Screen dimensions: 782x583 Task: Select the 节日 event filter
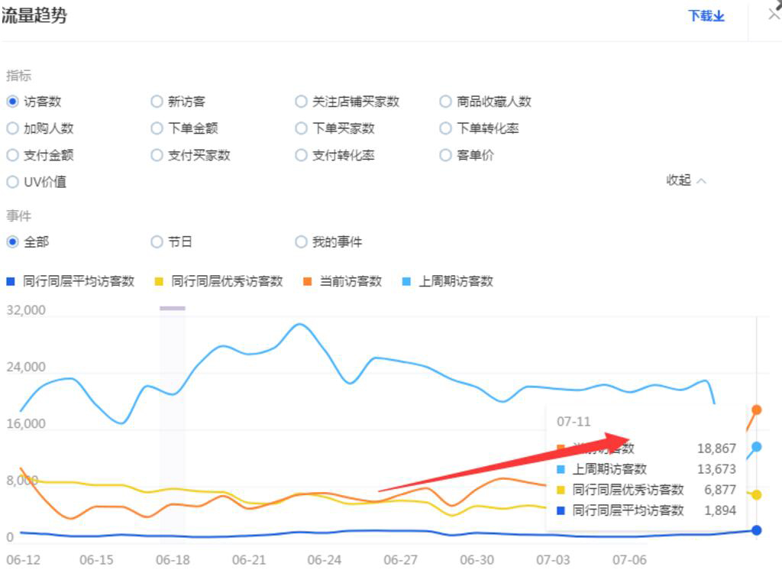pos(156,241)
